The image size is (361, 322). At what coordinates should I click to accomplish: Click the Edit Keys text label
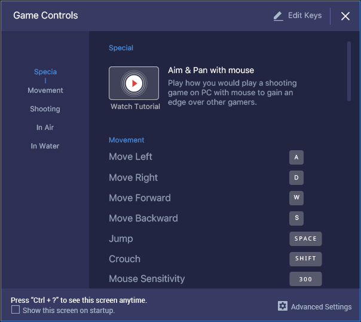[305, 16]
